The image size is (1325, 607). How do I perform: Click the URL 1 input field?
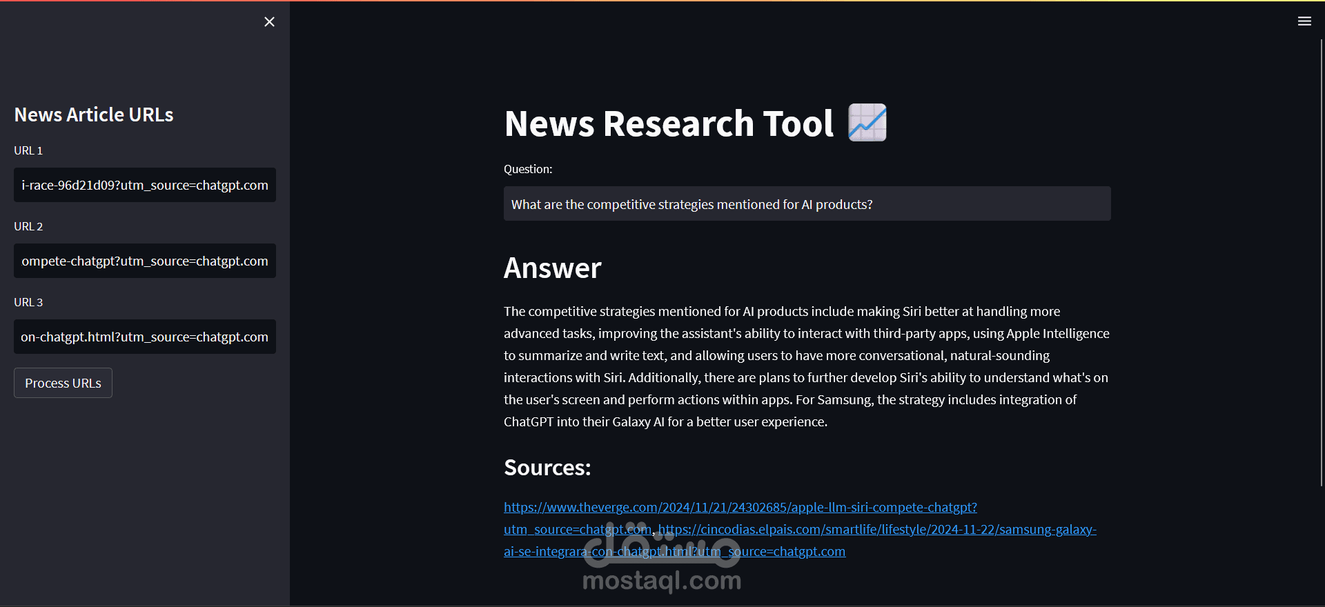145,185
